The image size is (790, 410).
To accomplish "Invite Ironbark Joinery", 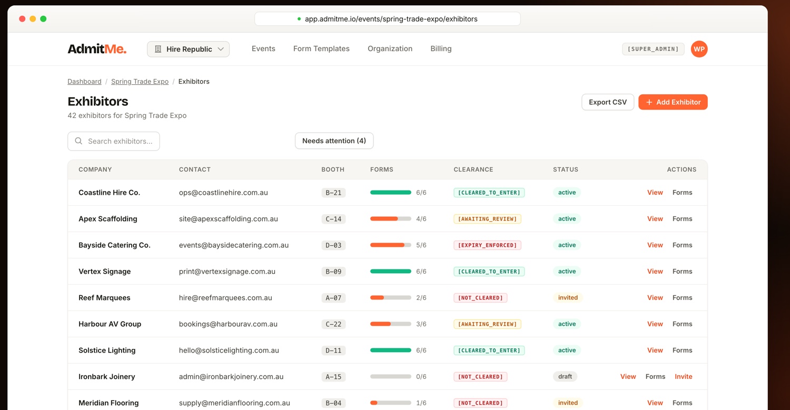I will 683,377.
